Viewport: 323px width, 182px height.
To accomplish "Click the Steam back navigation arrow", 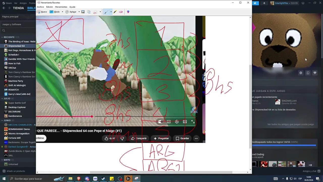I will [x=4, y=8].
